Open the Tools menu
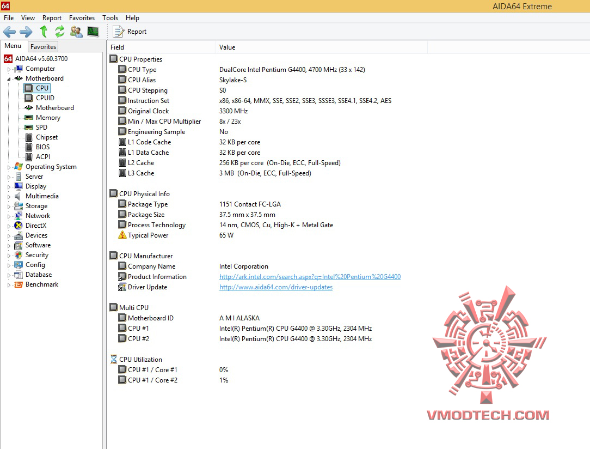 110,17
